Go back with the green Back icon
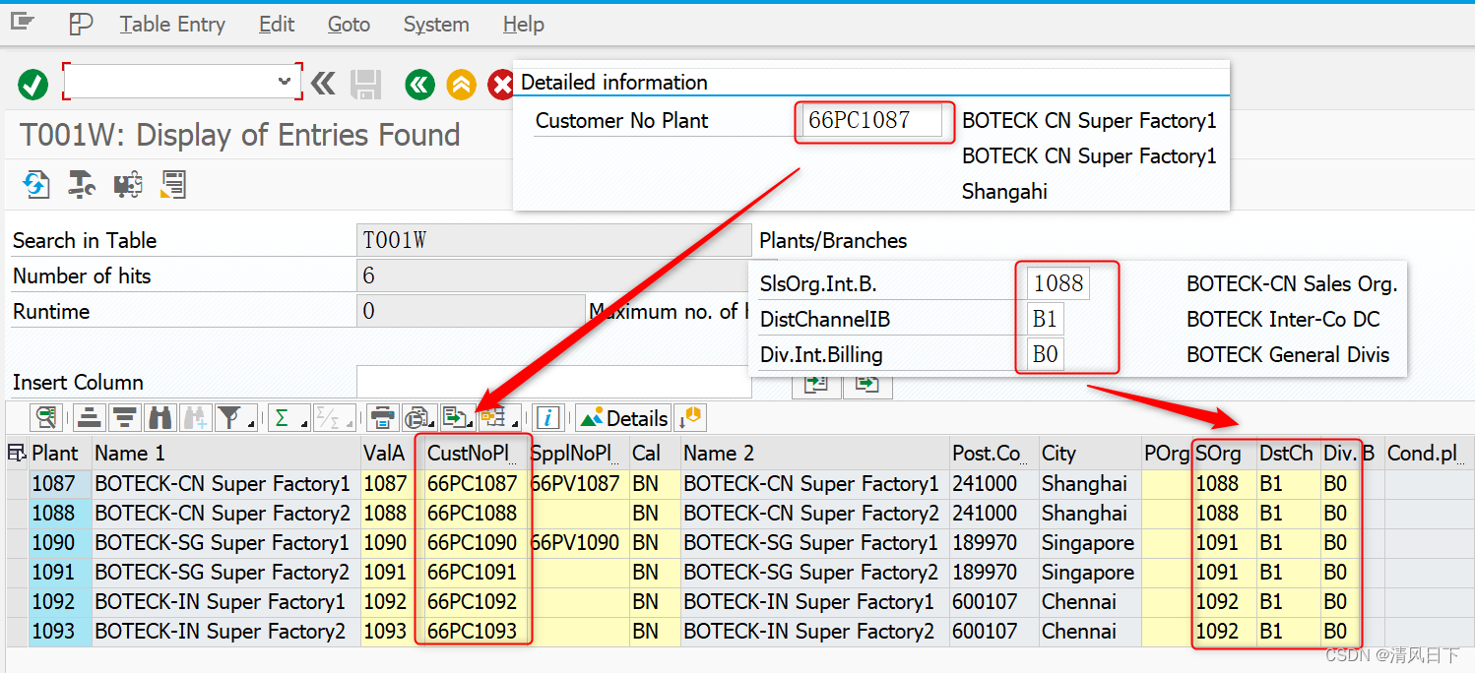Viewport: 1475px width, 673px height. point(419,85)
